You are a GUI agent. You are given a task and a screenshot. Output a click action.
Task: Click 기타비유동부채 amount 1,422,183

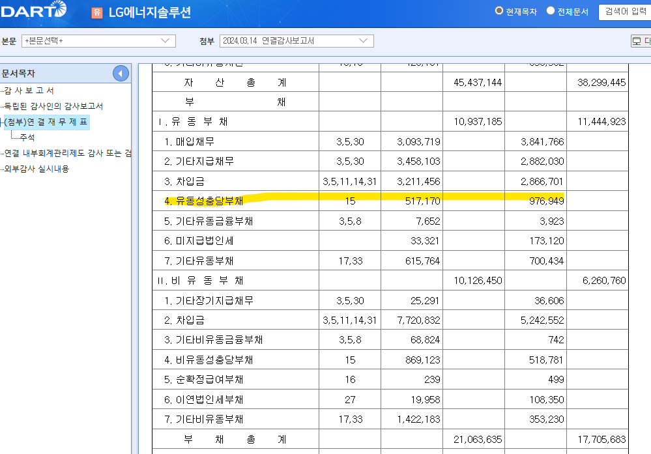[x=418, y=419]
